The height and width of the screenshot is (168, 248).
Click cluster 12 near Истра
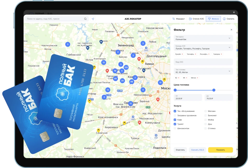[x=104, y=62]
